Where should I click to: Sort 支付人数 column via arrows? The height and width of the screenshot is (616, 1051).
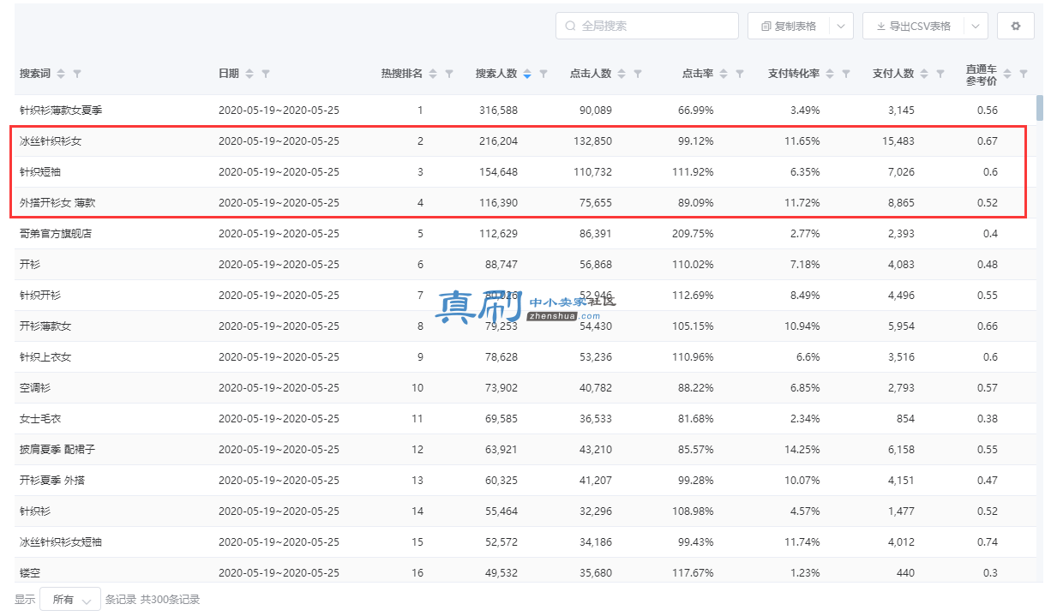point(924,74)
